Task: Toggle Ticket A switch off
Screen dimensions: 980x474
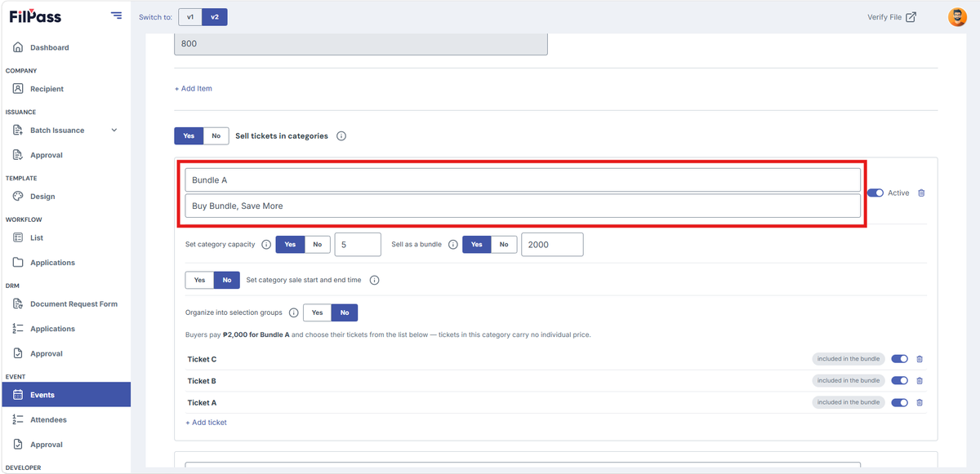Action: point(899,402)
